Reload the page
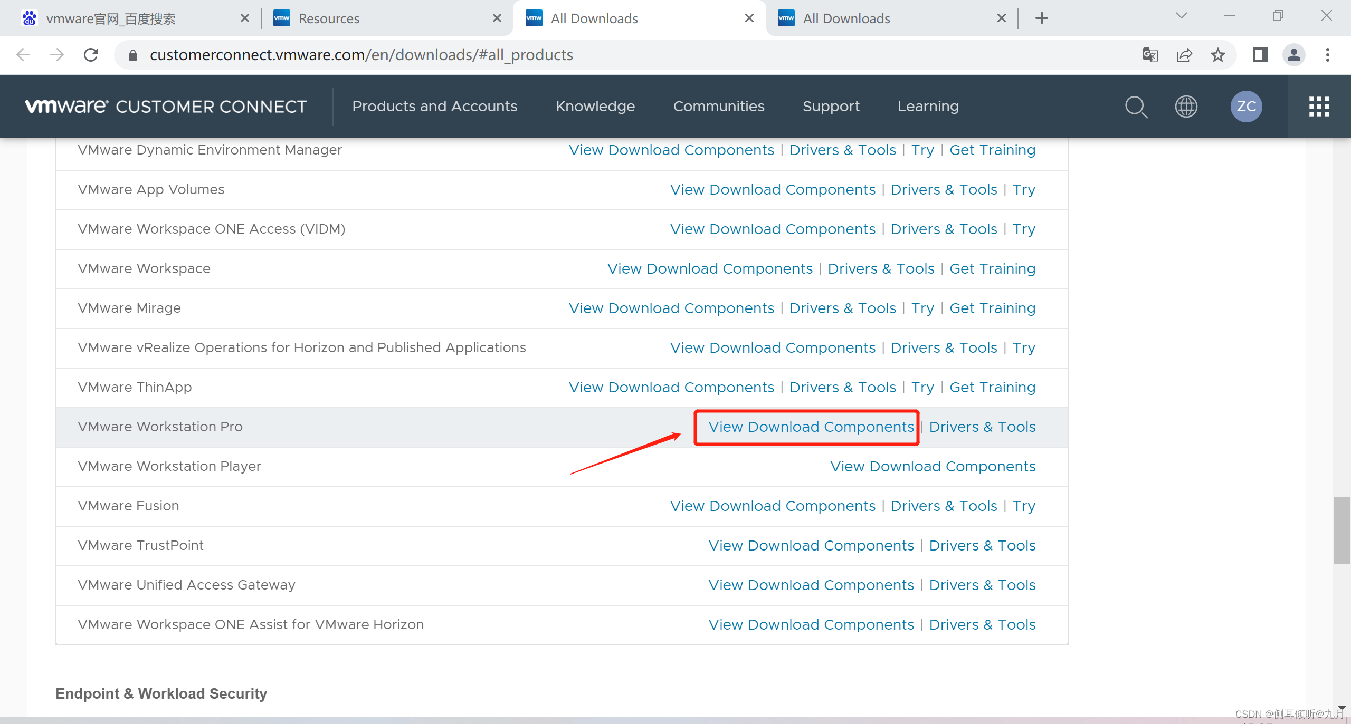1351x724 pixels. click(x=91, y=55)
